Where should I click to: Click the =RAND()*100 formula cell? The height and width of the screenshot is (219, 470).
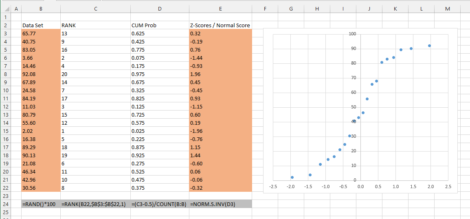(x=41, y=204)
